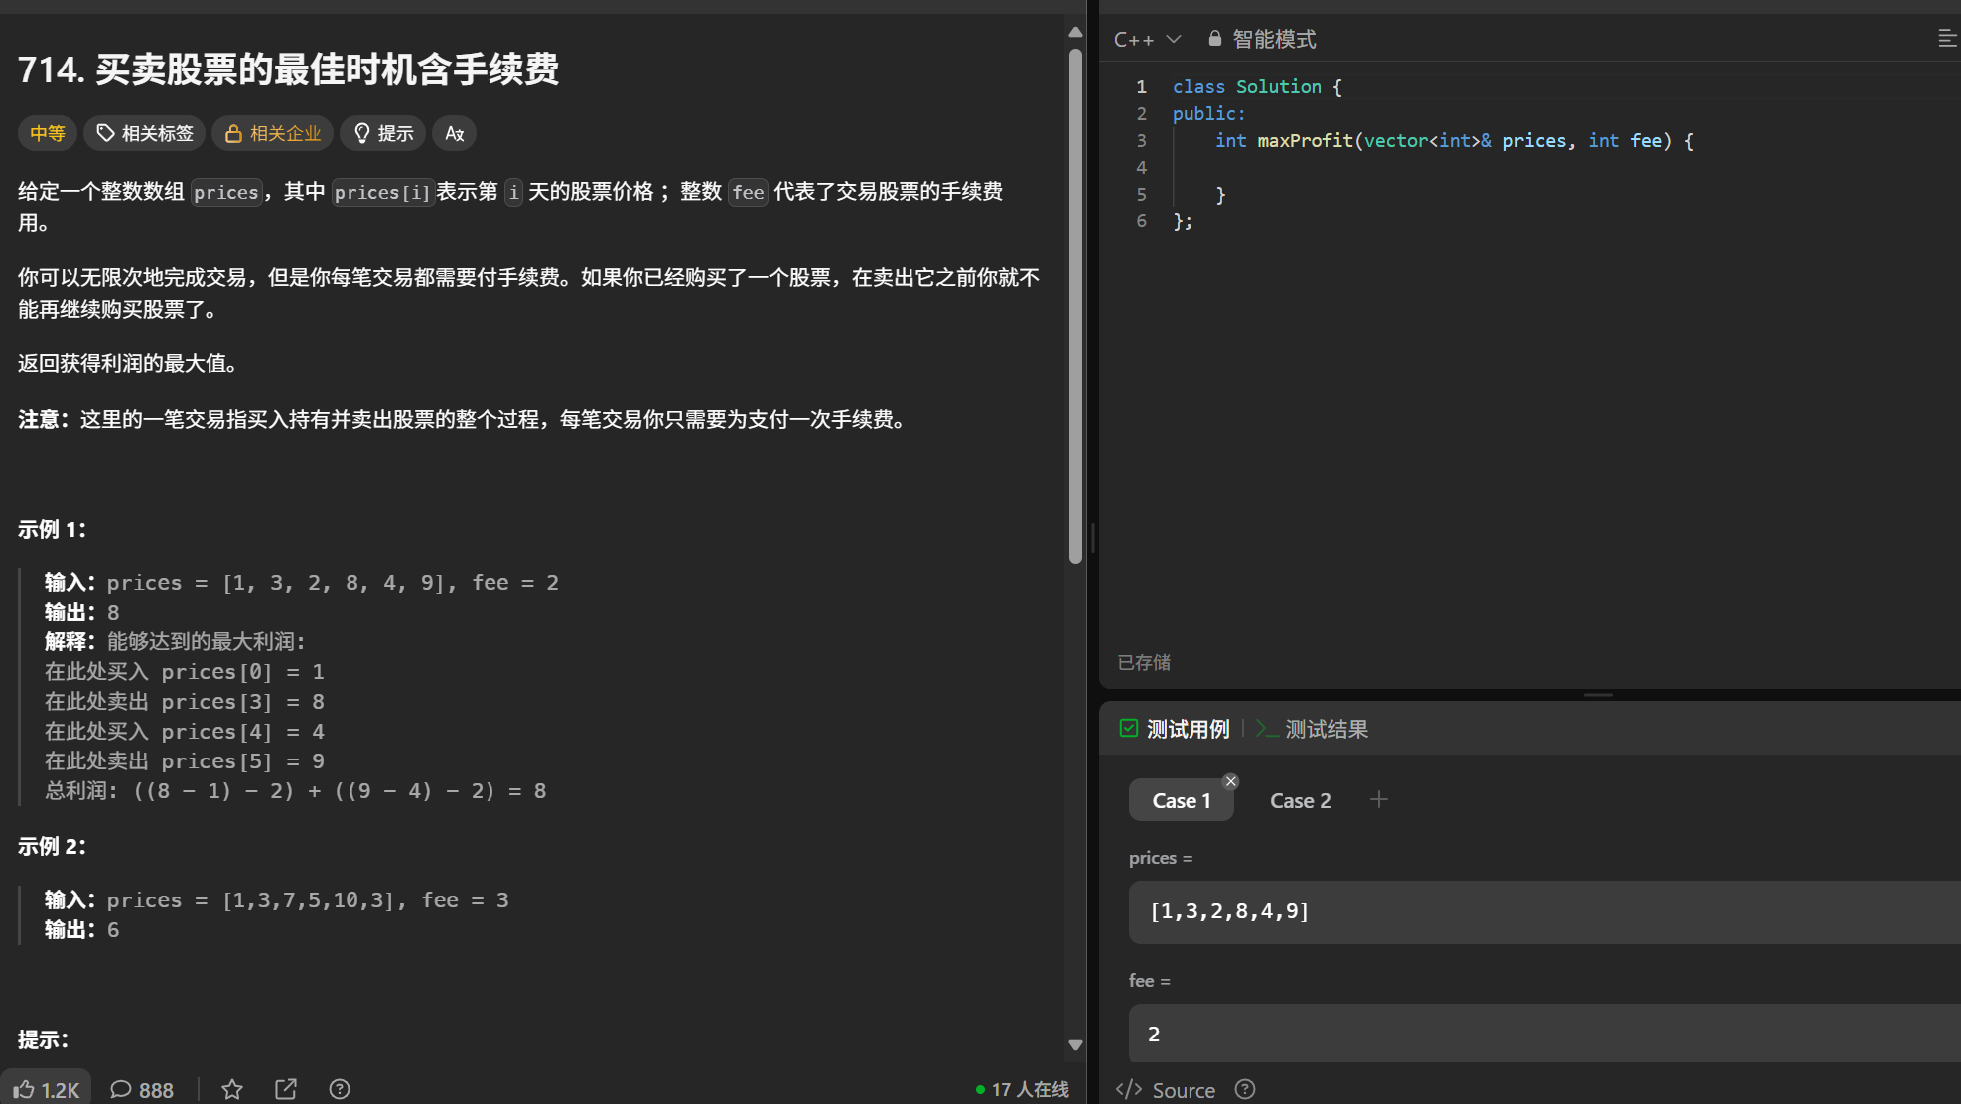Favorite the problem with star icon

point(232,1089)
